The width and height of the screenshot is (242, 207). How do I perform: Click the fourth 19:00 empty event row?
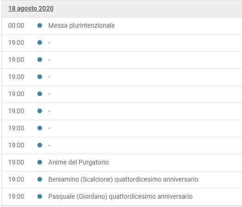[x=122, y=94]
